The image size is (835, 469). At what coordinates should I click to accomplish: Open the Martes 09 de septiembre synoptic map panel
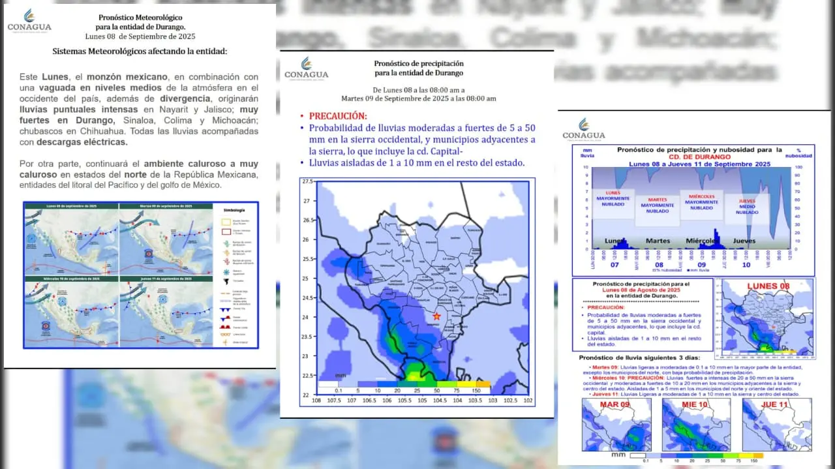pyautogui.click(x=166, y=239)
